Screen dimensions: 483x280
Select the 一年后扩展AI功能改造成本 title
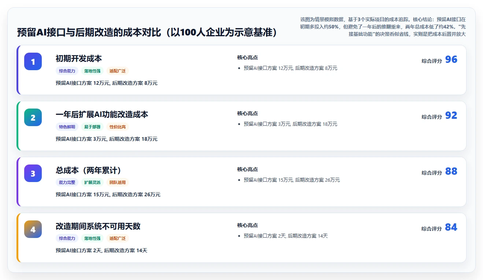[x=102, y=114]
